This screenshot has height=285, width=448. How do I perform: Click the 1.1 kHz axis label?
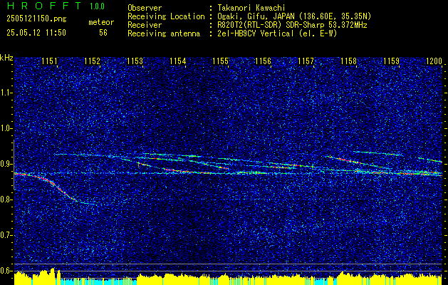tap(6, 93)
